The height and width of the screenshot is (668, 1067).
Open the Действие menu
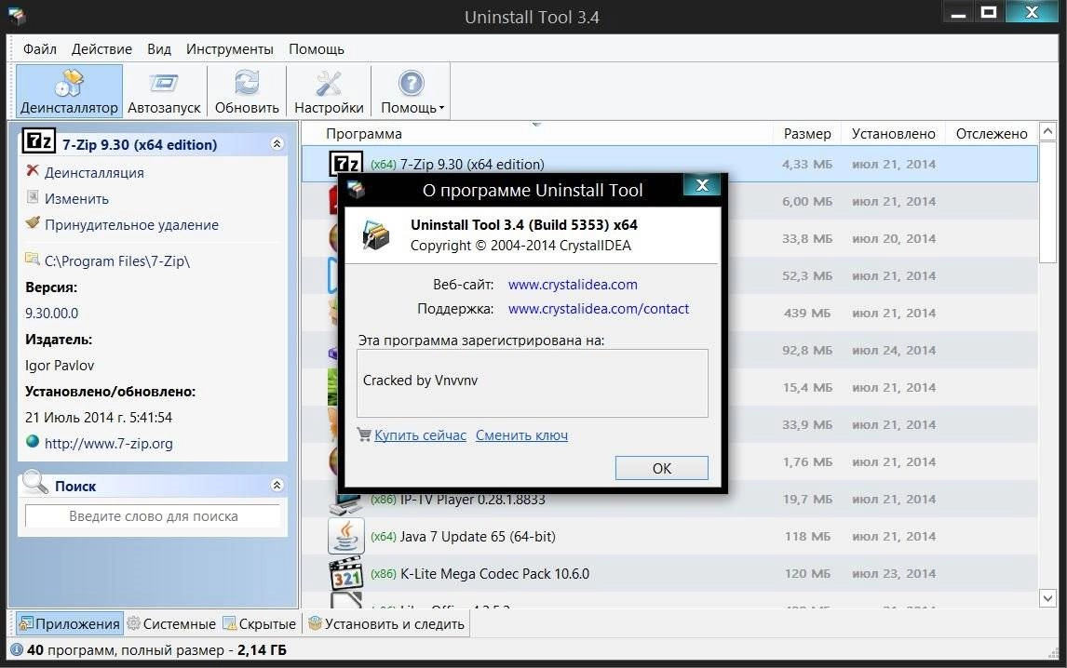(x=101, y=49)
